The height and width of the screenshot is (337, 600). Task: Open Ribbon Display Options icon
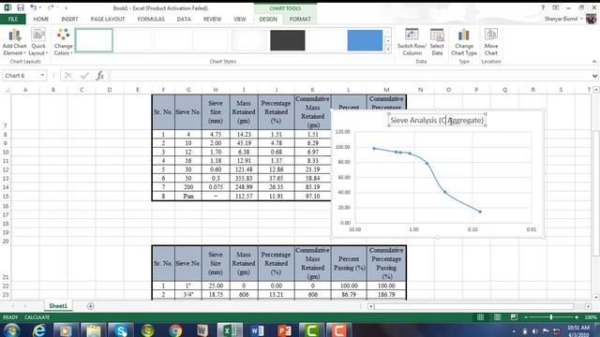pos(556,7)
